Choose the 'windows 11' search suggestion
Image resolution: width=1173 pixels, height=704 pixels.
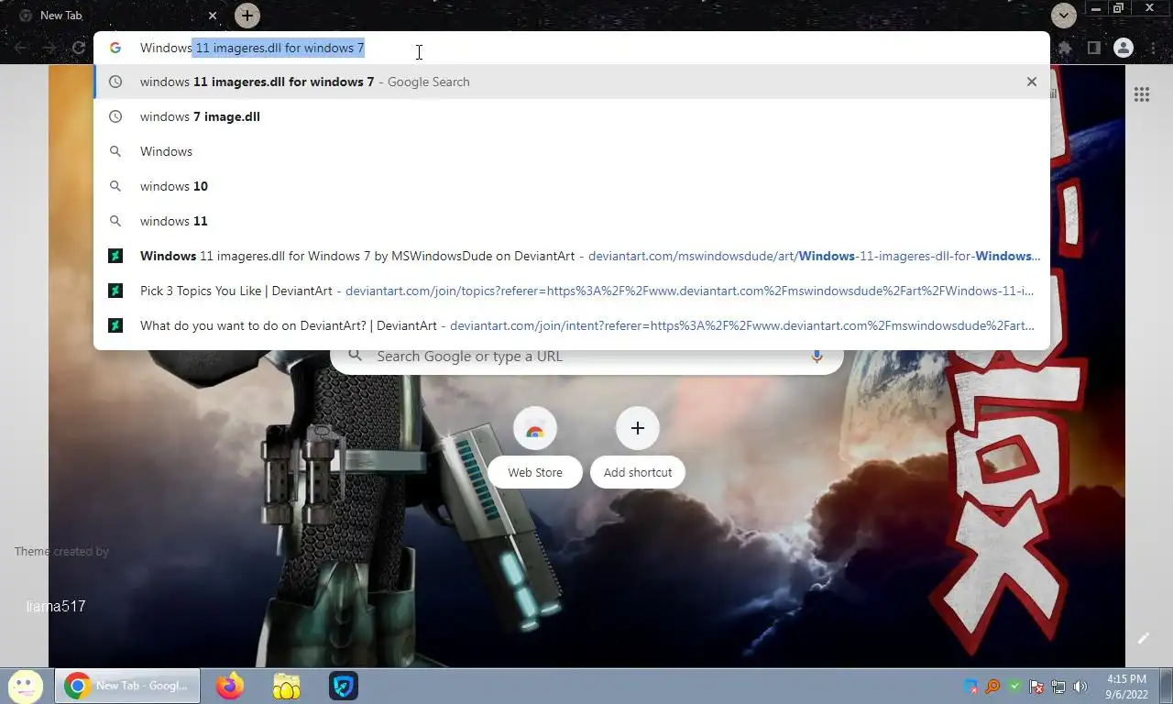point(572,221)
